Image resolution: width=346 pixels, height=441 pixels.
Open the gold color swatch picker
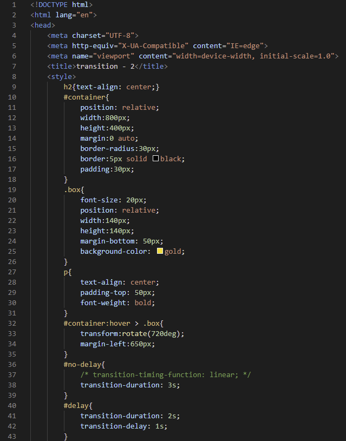160,251
